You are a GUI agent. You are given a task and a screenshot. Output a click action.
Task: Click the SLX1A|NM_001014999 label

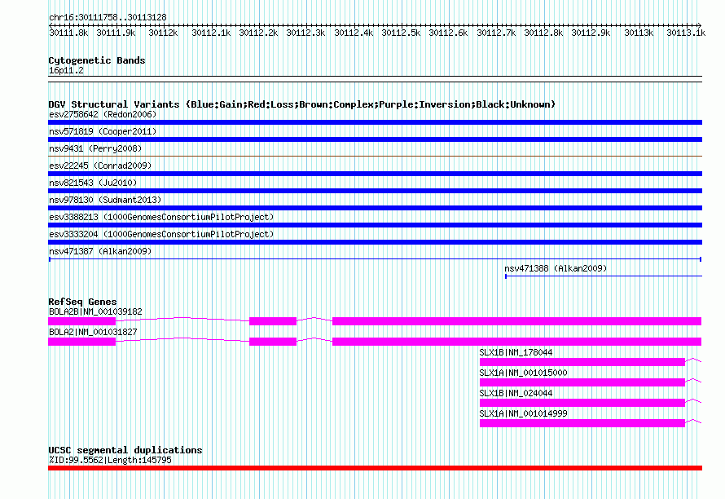click(x=524, y=413)
